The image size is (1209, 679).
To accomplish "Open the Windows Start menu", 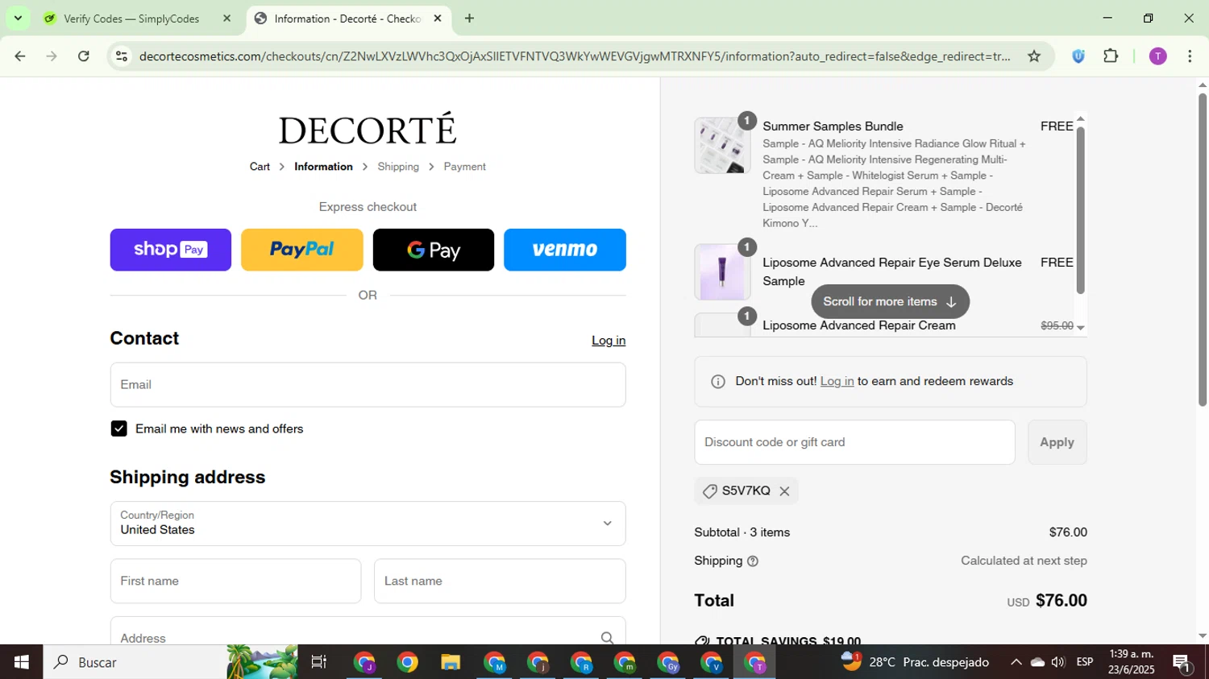I will coord(21,662).
